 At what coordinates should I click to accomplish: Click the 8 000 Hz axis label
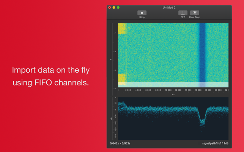158,90
